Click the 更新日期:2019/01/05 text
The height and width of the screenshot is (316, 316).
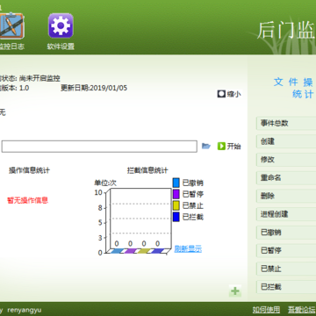[x=94, y=88]
